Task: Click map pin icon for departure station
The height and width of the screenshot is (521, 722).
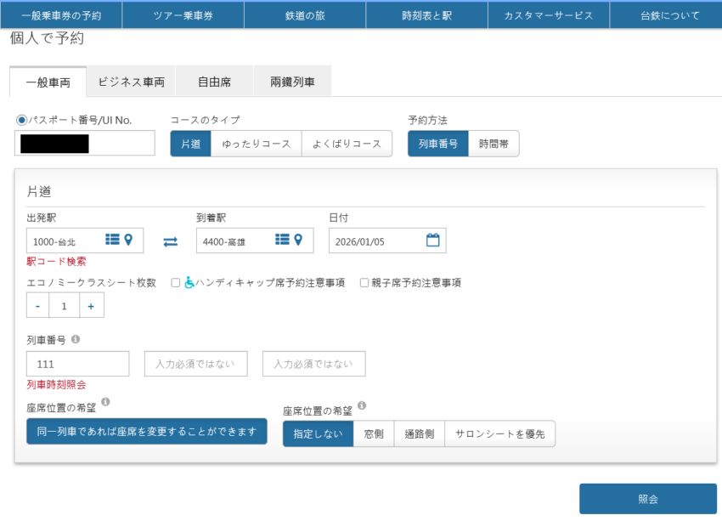Action: point(128,241)
